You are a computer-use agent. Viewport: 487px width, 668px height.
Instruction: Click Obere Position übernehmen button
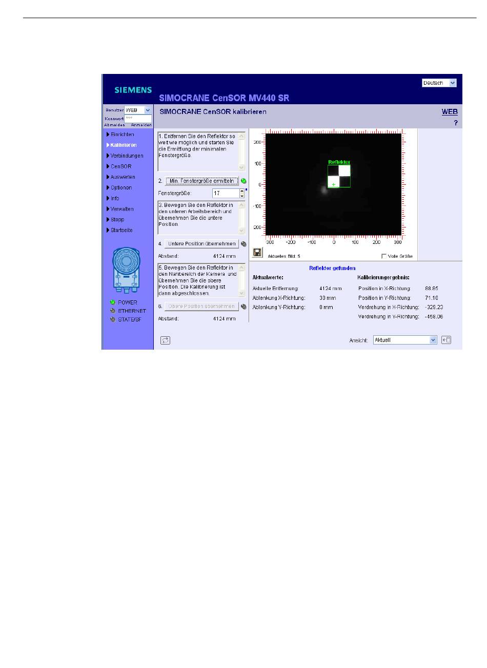click(202, 307)
